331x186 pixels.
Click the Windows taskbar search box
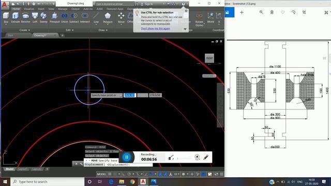pyautogui.click(x=47, y=181)
